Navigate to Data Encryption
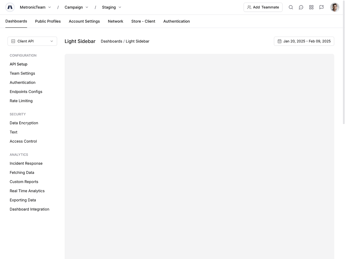The width and height of the screenshot is (345, 259). 24,123
